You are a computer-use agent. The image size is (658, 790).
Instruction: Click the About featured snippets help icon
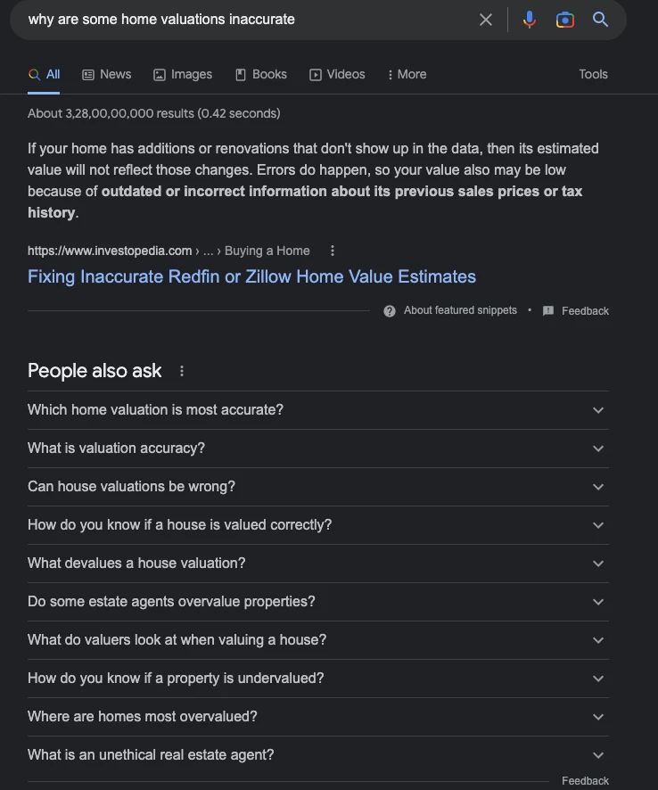pos(390,311)
